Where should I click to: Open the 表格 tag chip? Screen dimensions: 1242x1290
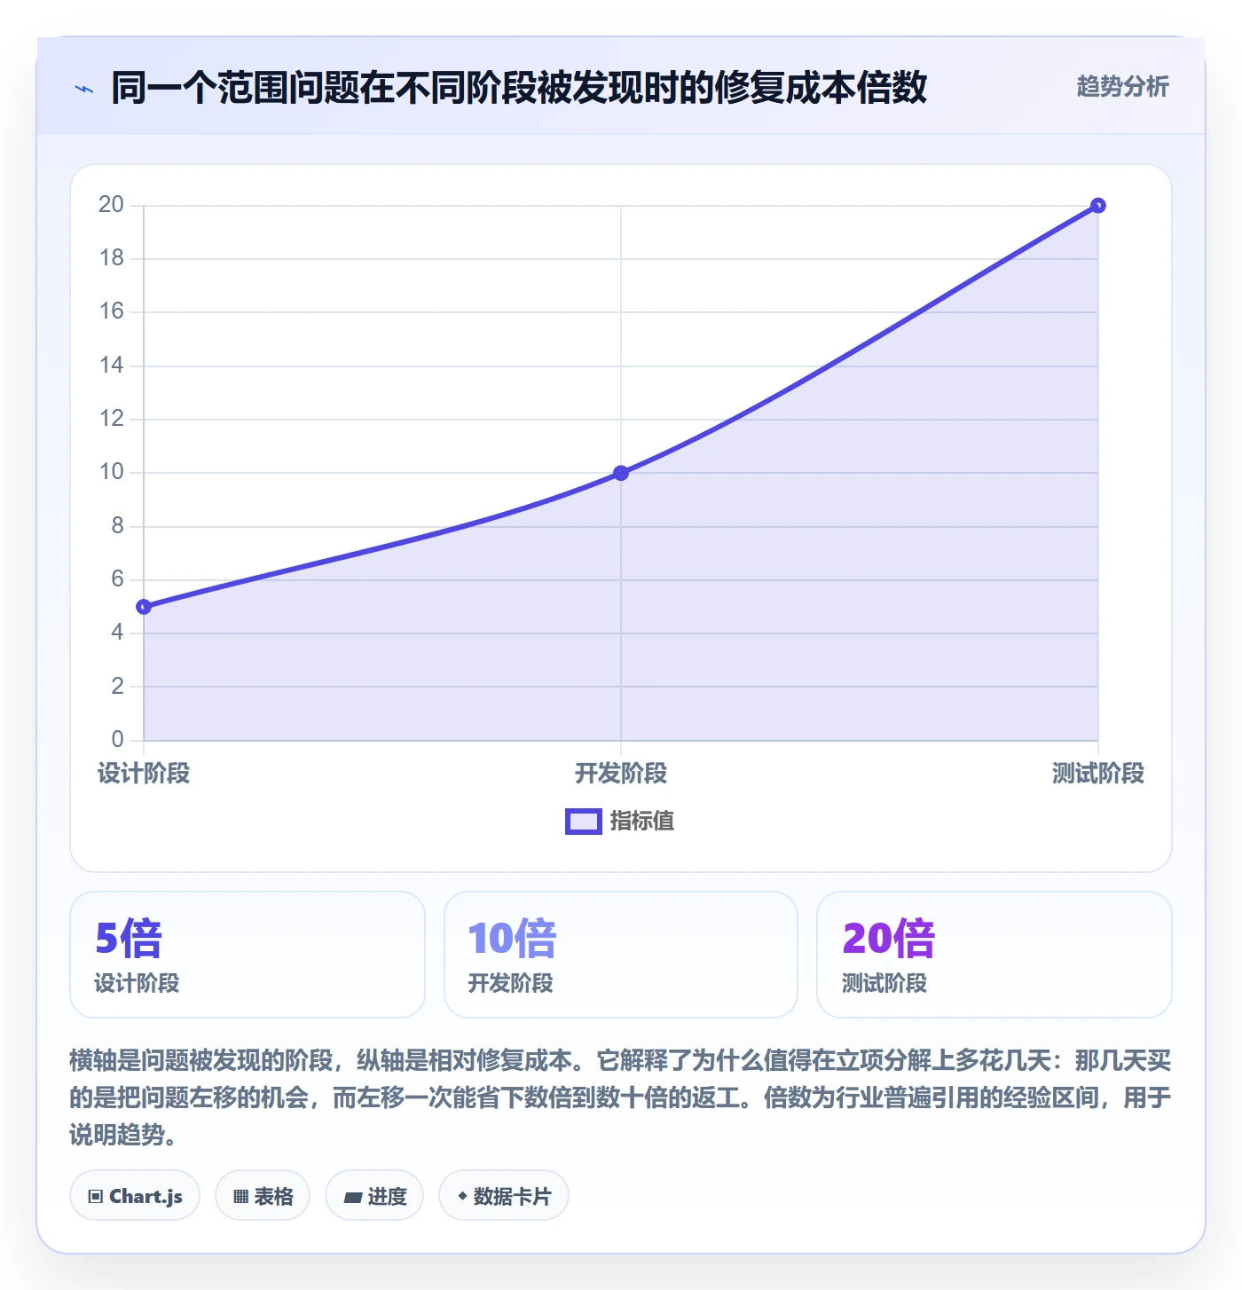(263, 1196)
